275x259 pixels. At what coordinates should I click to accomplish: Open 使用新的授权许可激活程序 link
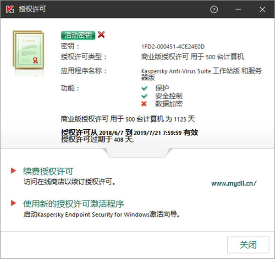73,204
